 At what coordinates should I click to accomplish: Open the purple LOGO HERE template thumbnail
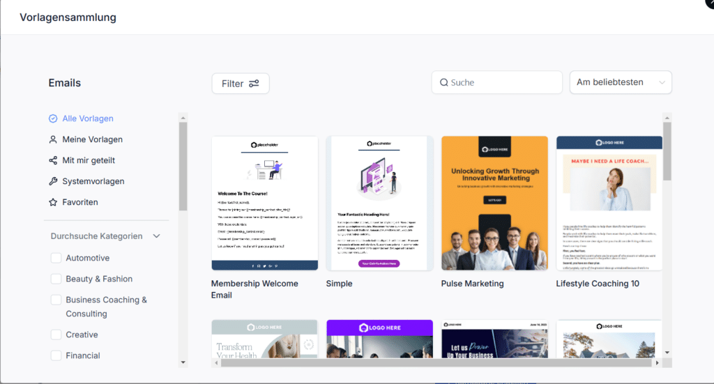(379, 339)
